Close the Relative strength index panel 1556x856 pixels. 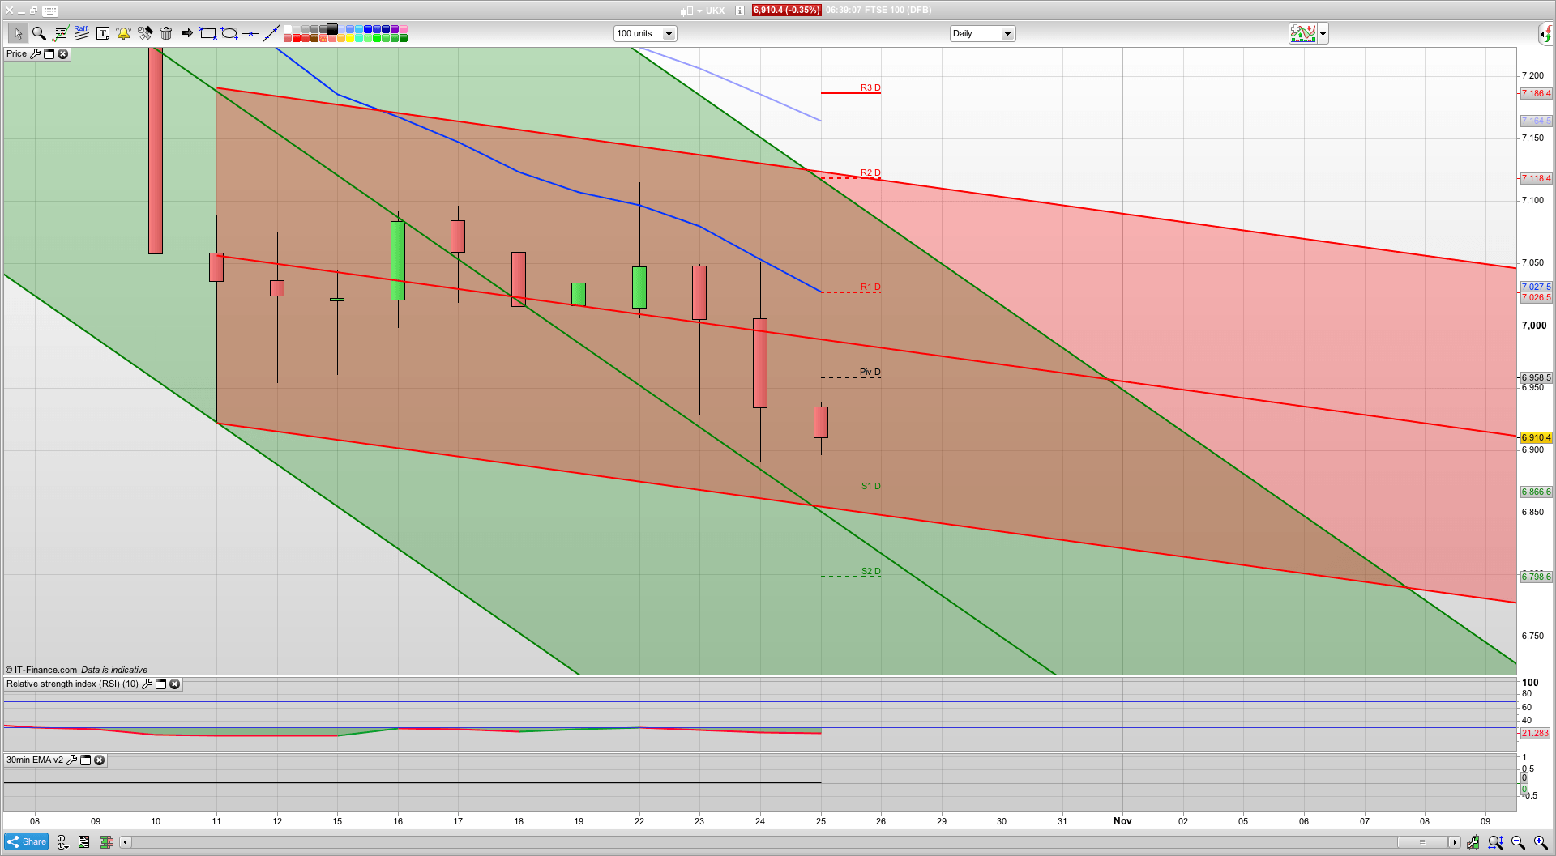pyautogui.click(x=175, y=684)
